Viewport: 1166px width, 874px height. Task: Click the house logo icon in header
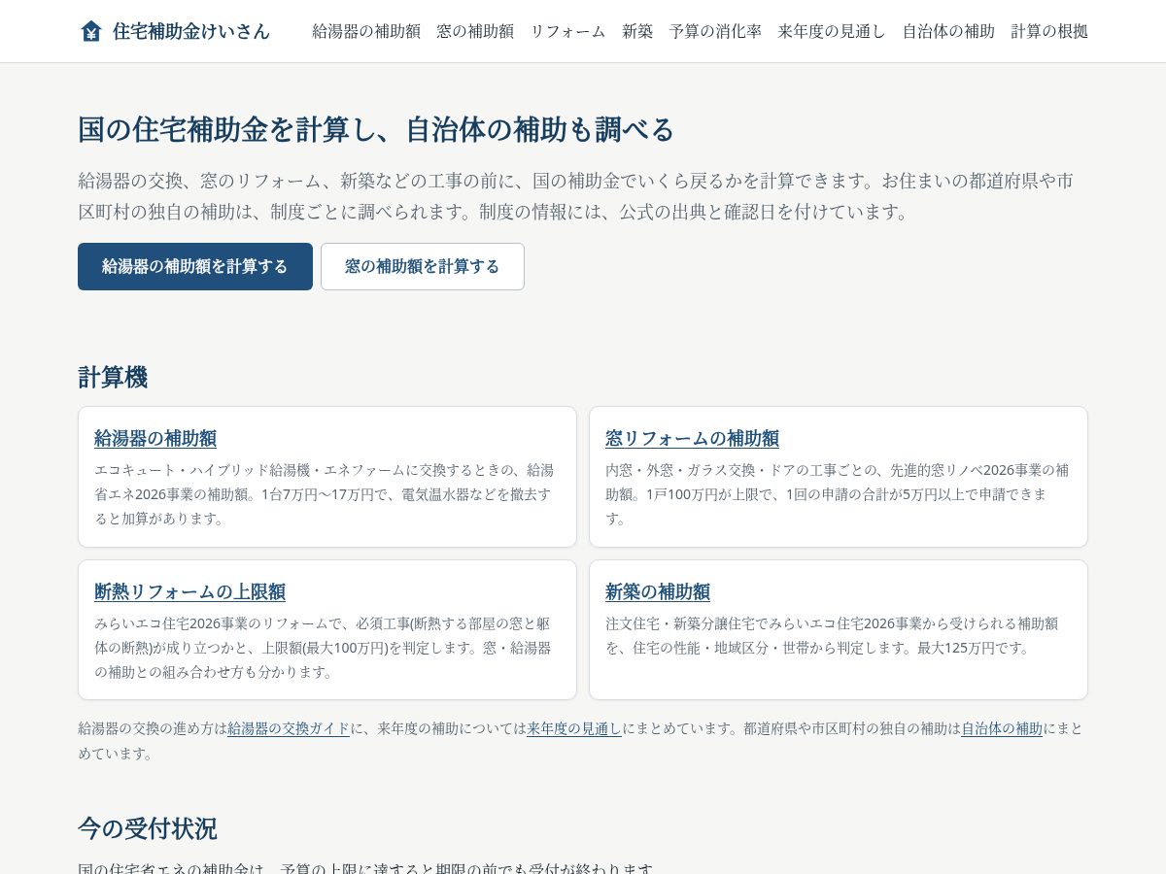pyautogui.click(x=90, y=31)
